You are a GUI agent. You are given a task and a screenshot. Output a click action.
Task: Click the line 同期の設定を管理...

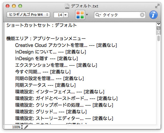(50, 79)
